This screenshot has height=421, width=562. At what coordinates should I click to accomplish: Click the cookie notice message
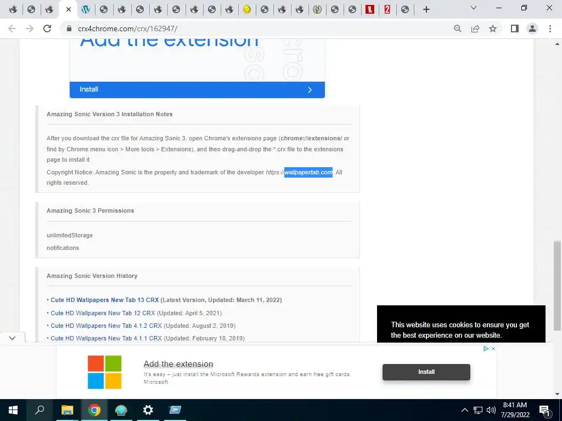point(460,330)
